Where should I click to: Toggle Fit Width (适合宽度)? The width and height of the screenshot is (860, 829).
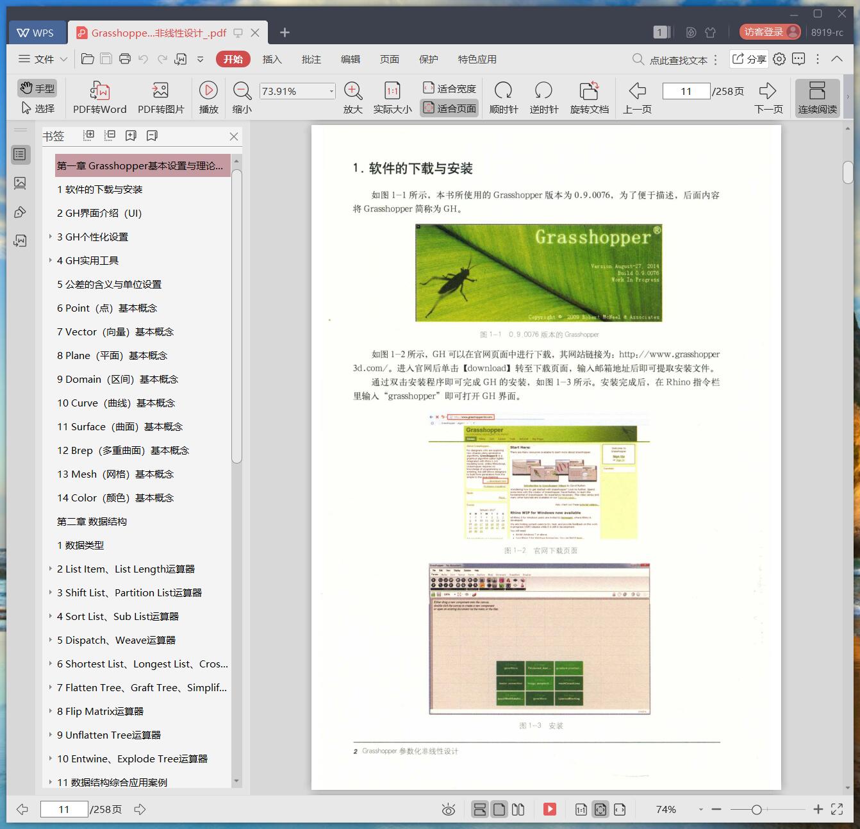tap(449, 88)
